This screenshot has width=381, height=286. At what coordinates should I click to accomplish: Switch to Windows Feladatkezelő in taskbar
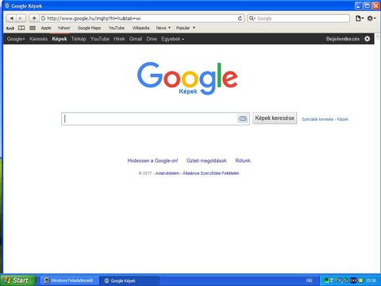click(x=69, y=280)
